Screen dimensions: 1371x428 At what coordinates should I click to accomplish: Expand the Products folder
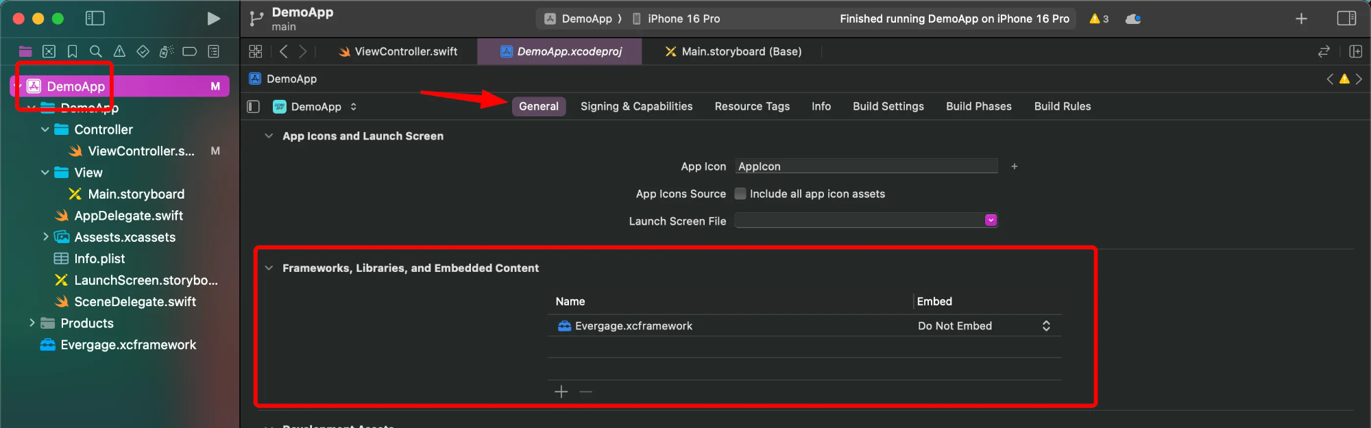click(x=32, y=323)
